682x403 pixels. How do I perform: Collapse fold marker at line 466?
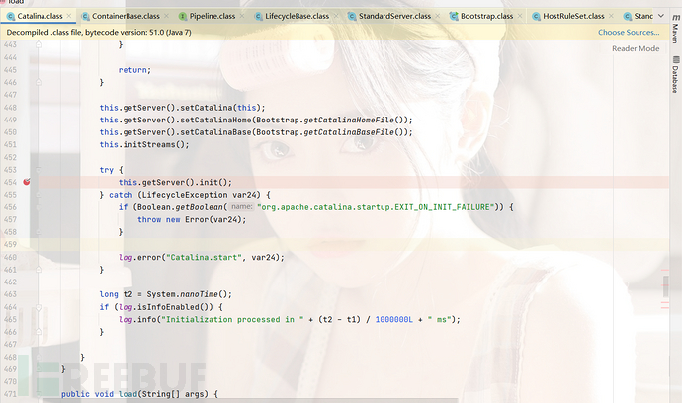pos(39,332)
